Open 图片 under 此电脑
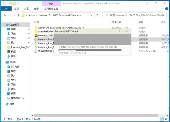The image size is (170, 122). pyautogui.click(x=13, y=76)
